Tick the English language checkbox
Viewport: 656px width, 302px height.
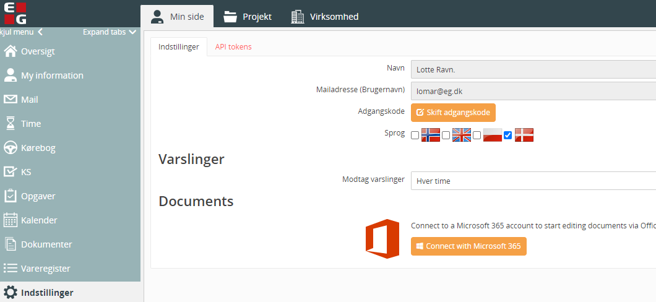pos(446,136)
